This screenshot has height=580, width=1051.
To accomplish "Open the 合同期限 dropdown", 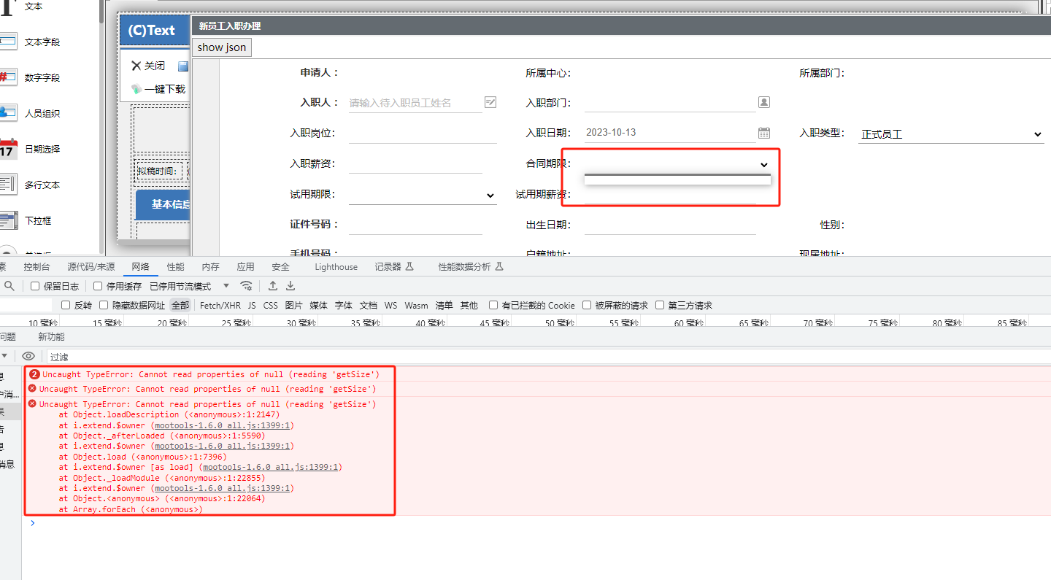I will point(677,165).
